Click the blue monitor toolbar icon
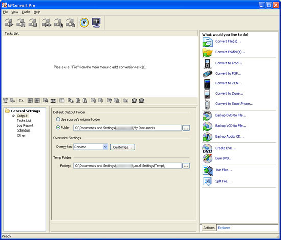This screenshot has width=281, height=240. click(x=97, y=23)
